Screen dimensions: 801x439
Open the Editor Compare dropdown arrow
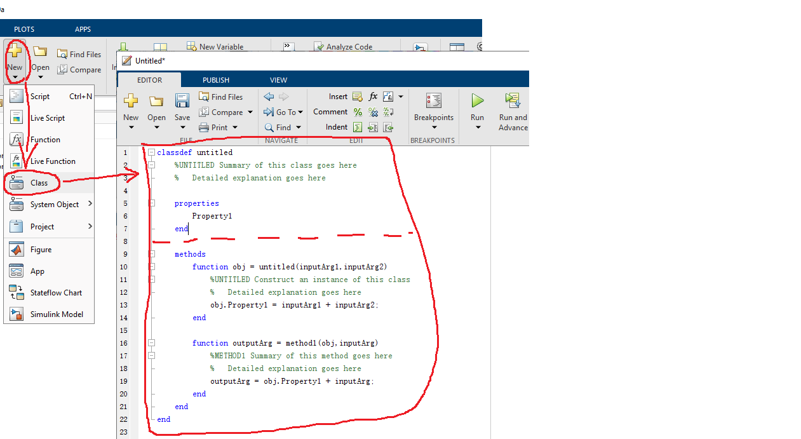[x=250, y=112]
